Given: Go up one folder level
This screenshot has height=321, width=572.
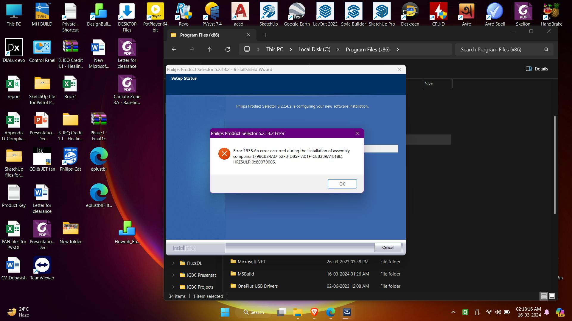Looking at the screenshot, I should coord(210,50).
